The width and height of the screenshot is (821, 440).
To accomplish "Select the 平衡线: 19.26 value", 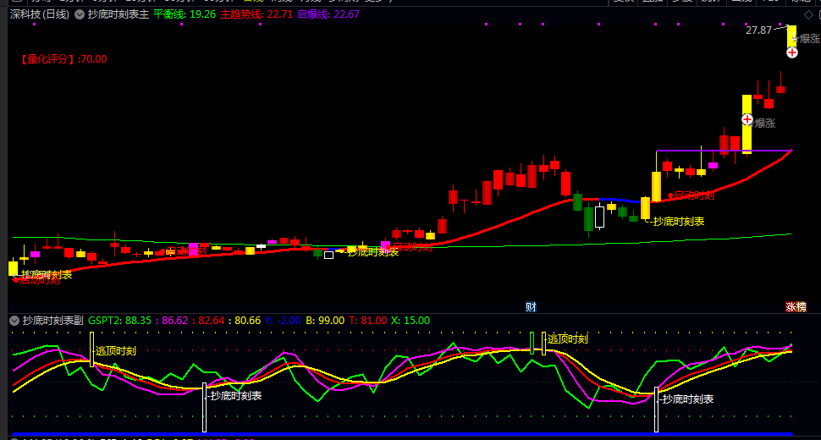I will (185, 14).
